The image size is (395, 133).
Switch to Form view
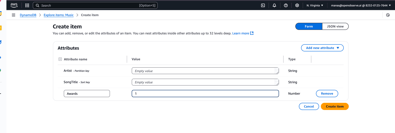[x=309, y=26]
